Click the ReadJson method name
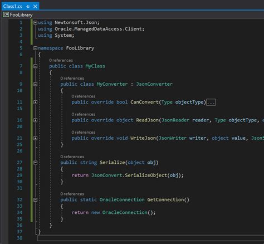The image size is (264, 244). [x=148, y=120]
